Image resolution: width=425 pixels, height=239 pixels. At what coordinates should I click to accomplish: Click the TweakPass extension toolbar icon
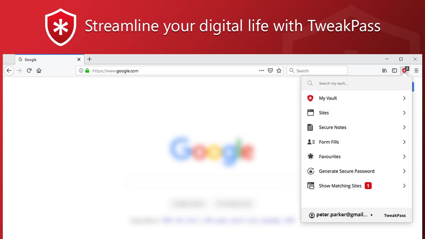405,70
